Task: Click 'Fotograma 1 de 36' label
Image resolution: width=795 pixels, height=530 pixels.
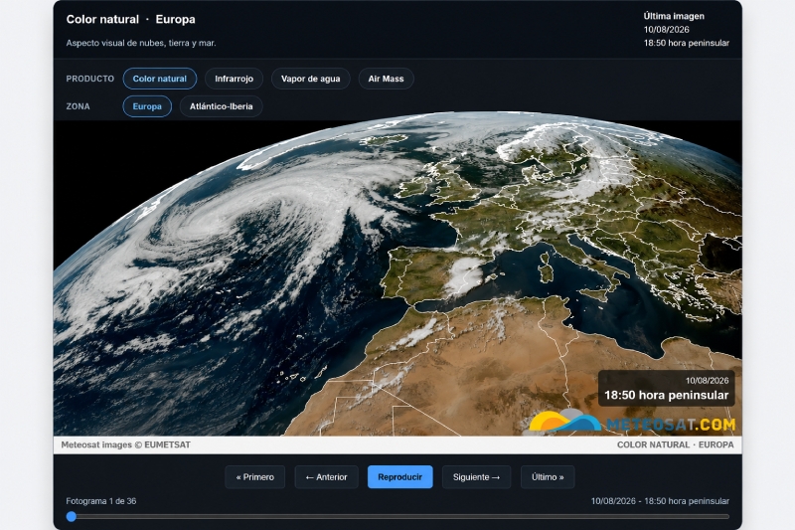Action: [x=101, y=501]
